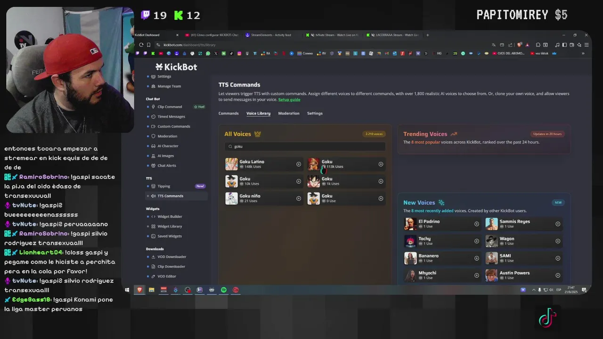Viewport: 603px width, 339px height.
Task: Add the Goku voice with 113k uses
Action: tap(381, 164)
